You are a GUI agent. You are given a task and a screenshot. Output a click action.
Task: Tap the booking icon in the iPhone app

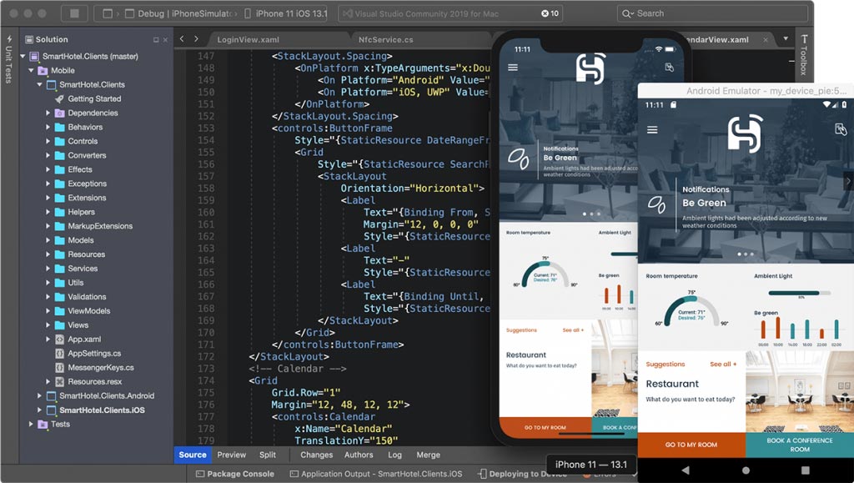(670, 67)
